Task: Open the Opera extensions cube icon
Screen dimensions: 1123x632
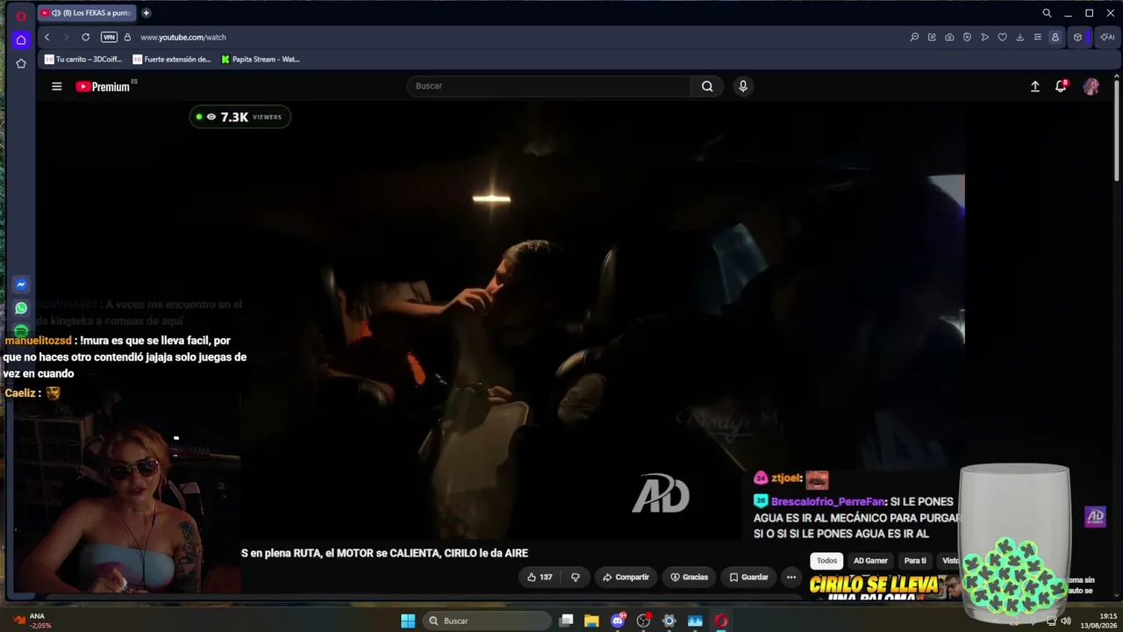Action: pos(1077,37)
